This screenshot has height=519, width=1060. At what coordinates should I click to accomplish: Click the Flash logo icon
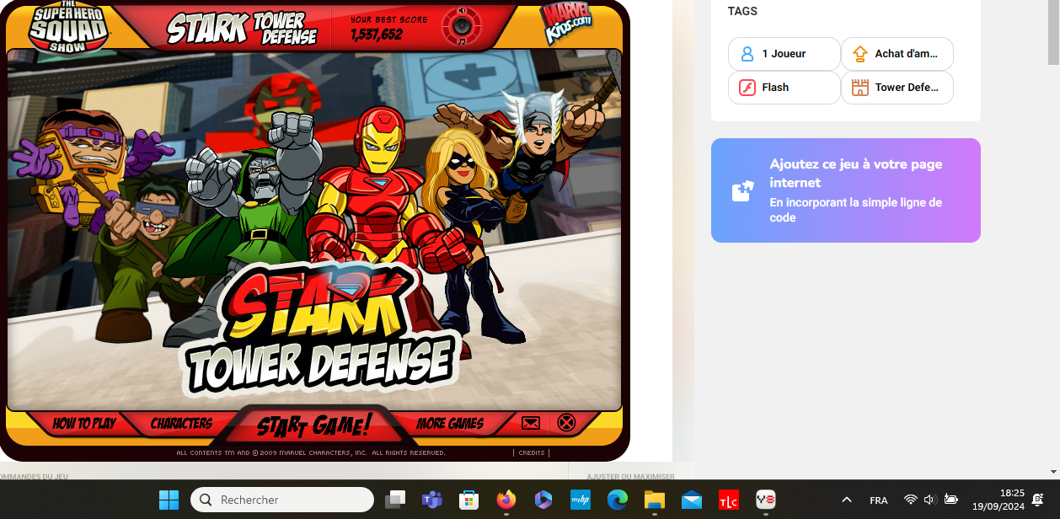[x=747, y=88]
